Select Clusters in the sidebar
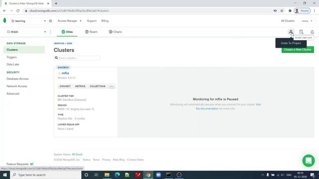The image size is (319, 179). click(24, 50)
